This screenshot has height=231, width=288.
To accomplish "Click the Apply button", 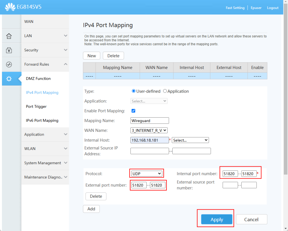I will (217, 219).
